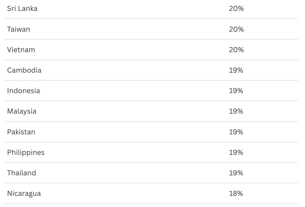Viewport: 305px width, 207px height.
Task: Click the Vietnam country name
Action: point(21,50)
